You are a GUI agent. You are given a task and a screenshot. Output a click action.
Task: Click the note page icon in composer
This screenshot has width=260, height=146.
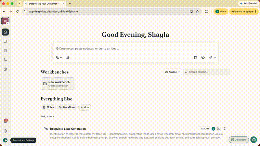coord(196,58)
